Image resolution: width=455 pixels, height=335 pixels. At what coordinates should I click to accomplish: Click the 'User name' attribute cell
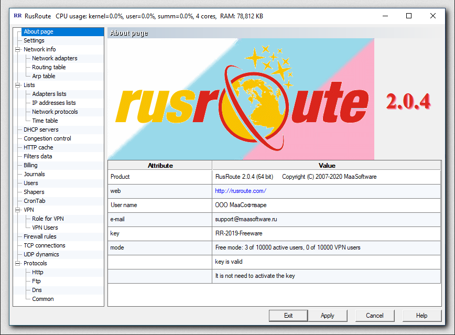click(x=160, y=205)
